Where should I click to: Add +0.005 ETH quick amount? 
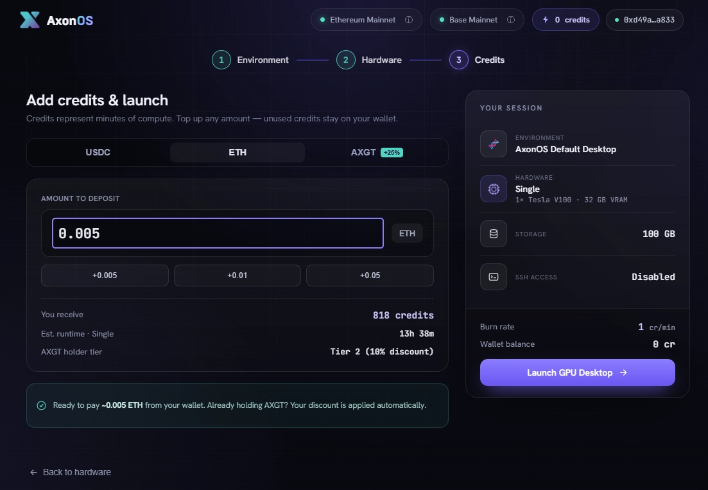[x=105, y=276]
